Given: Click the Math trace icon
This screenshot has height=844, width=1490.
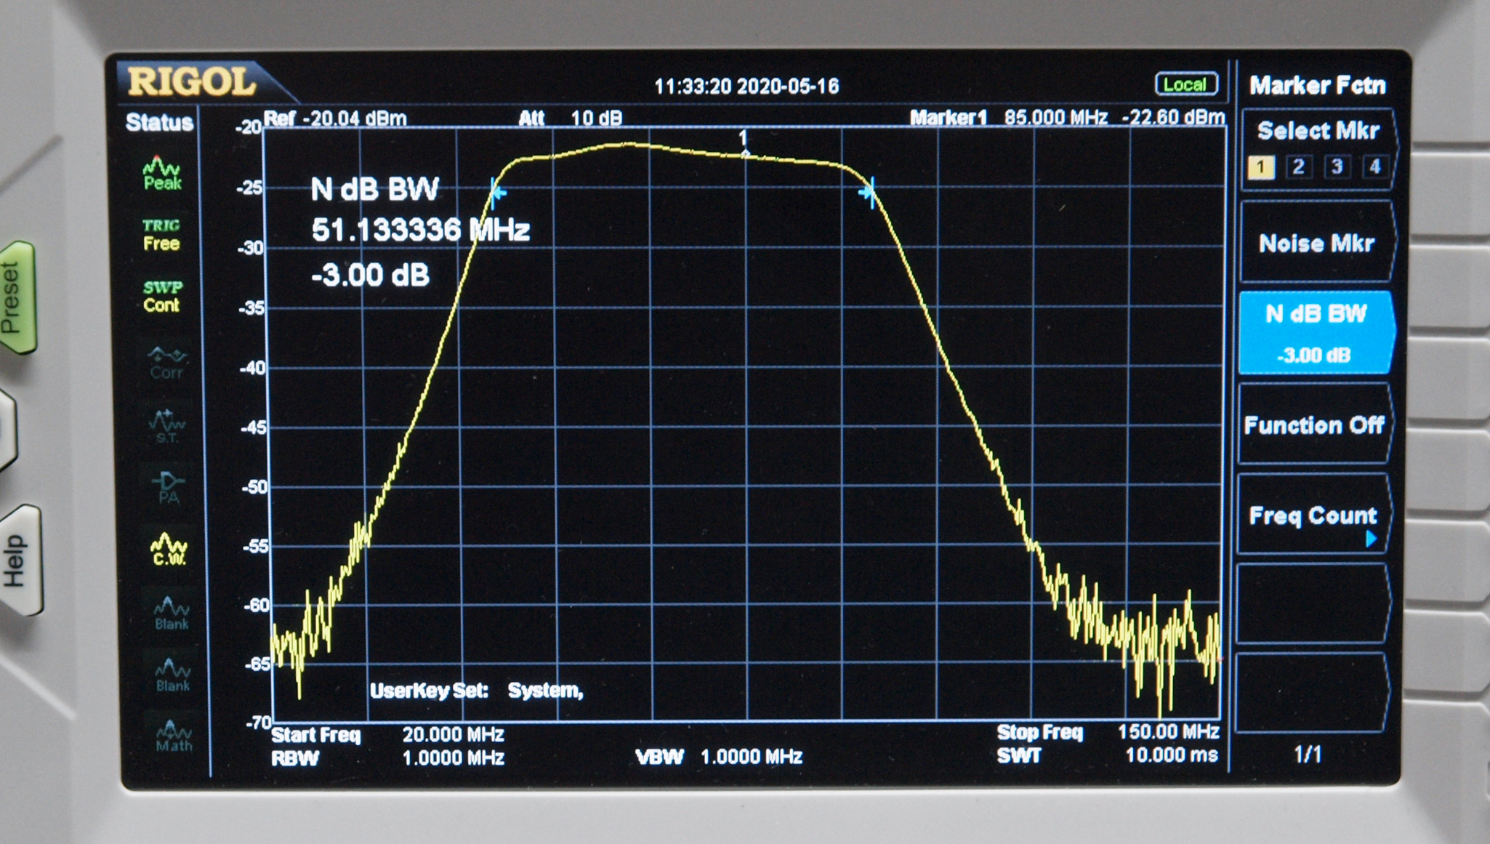Looking at the screenshot, I should pos(173,736).
